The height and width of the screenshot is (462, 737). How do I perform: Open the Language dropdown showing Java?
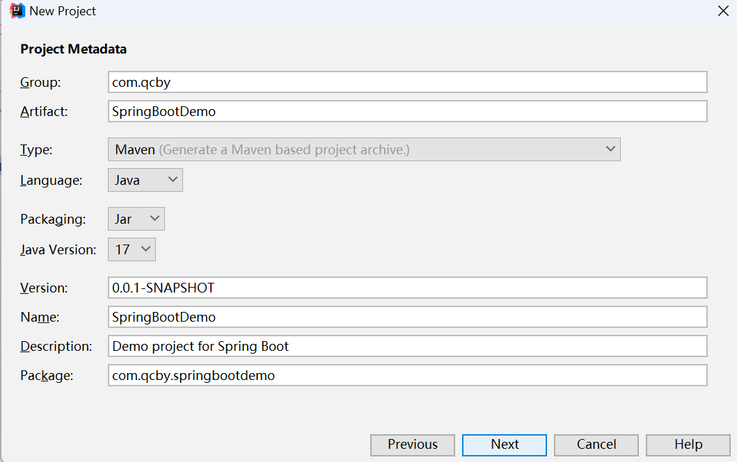coord(145,180)
